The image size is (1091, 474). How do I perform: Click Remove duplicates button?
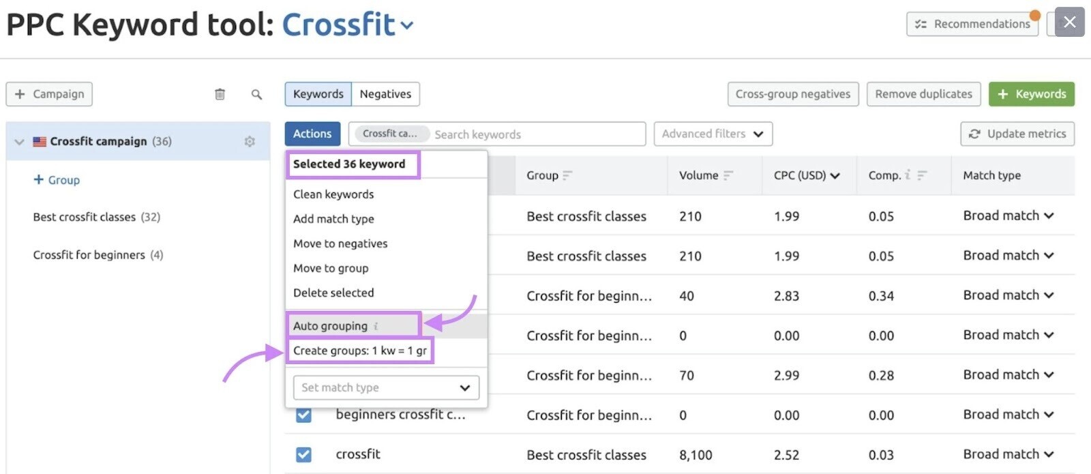[x=924, y=94]
